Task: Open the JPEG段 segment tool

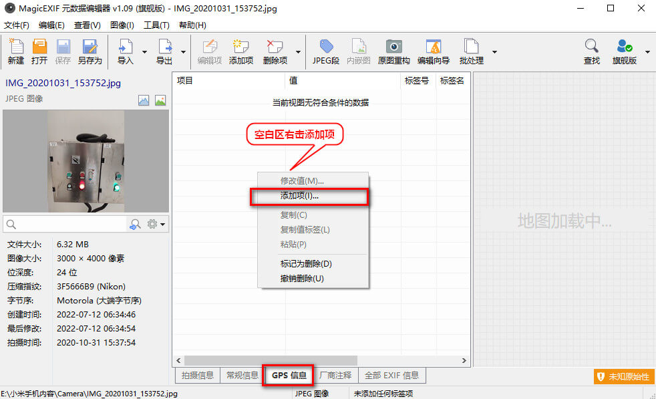Action: tap(326, 47)
